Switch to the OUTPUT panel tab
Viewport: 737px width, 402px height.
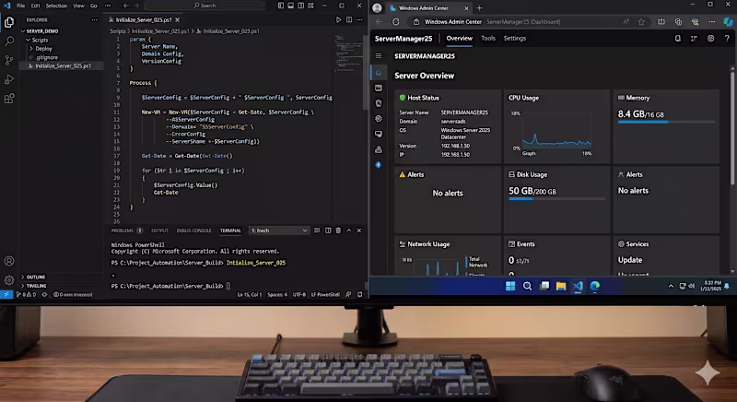pyautogui.click(x=159, y=231)
